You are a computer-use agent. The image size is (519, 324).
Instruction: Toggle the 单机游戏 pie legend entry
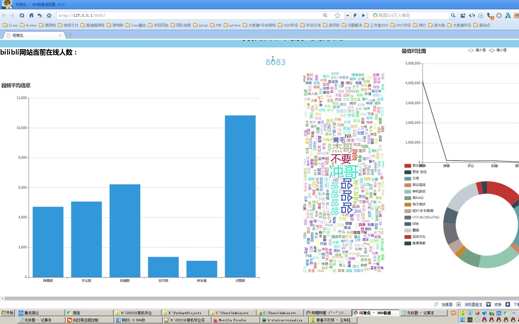click(415, 191)
